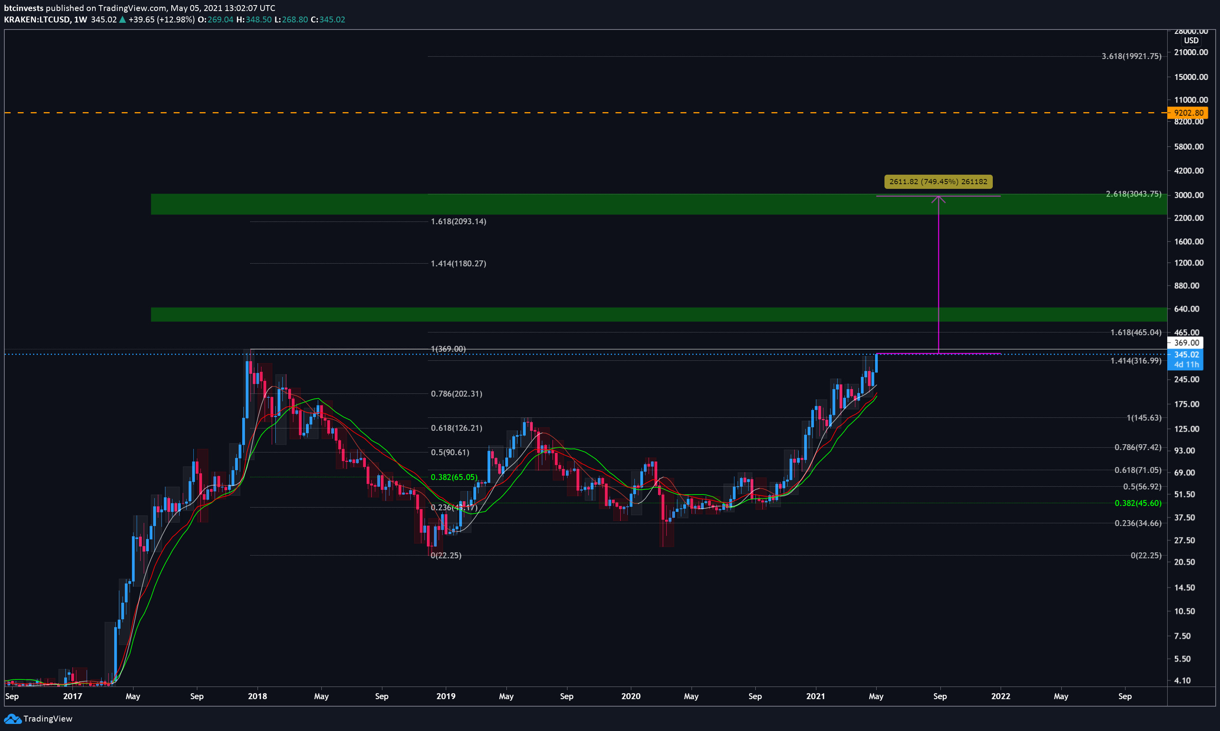Screen dimensions: 1220x731
Task: Select the O:269.04 open value
Action: pos(215,20)
